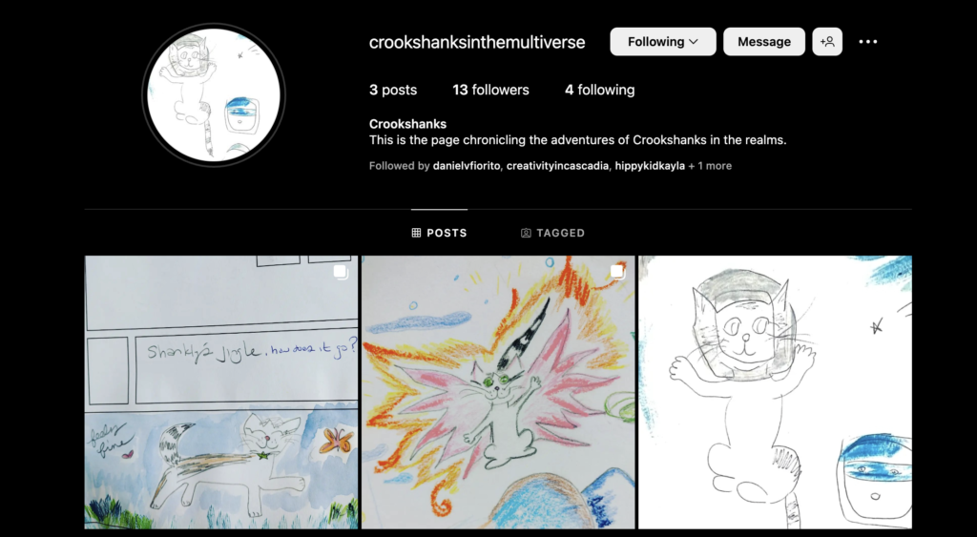Screen dimensions: 977x537
Task: Open hippykidkayla's profile link
Action: [x=650, y=166]
